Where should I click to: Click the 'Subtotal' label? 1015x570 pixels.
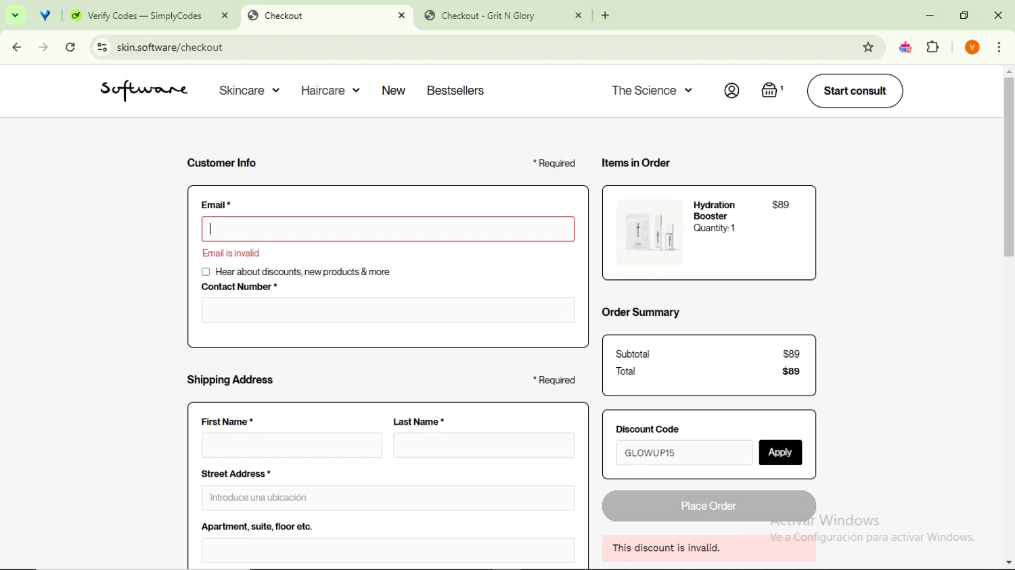[x=632, y=354]
